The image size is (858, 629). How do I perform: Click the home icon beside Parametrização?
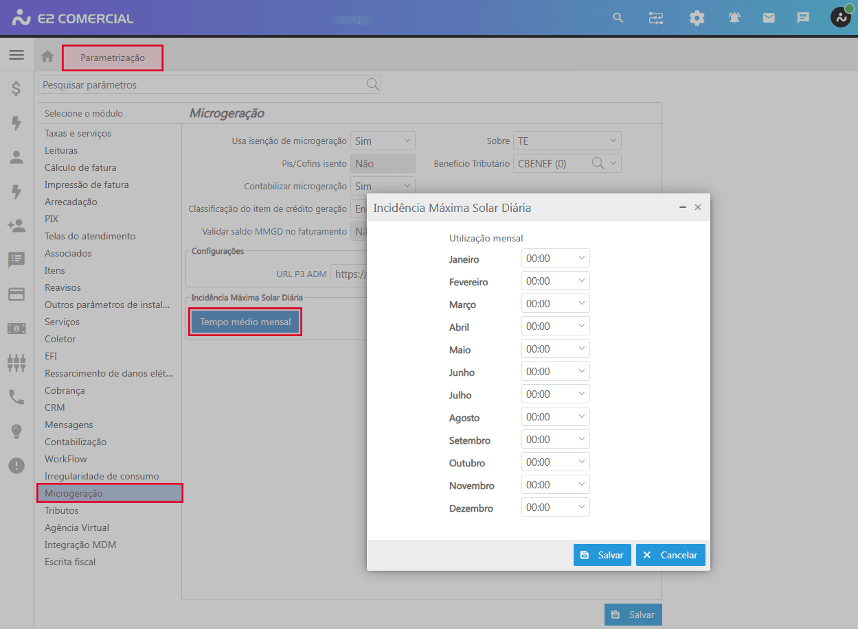point(47,57)
